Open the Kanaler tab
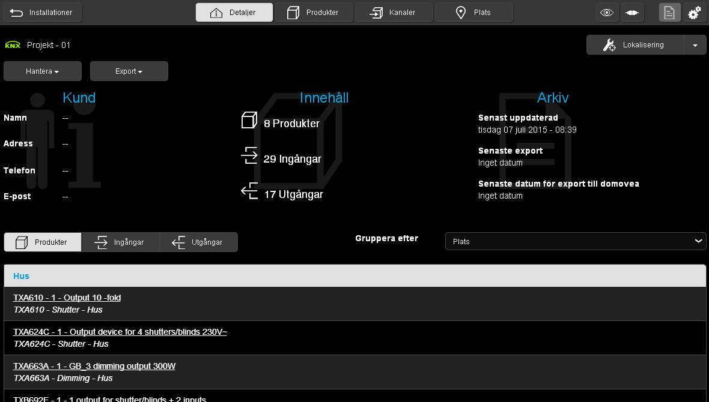 (x=394, y=13)
